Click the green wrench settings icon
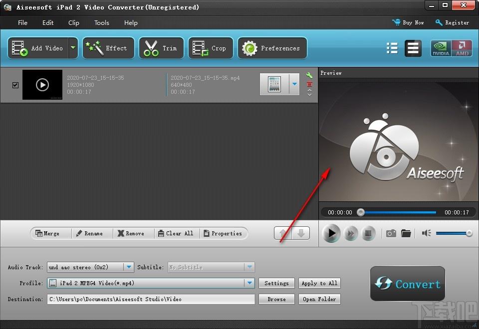 309,75
